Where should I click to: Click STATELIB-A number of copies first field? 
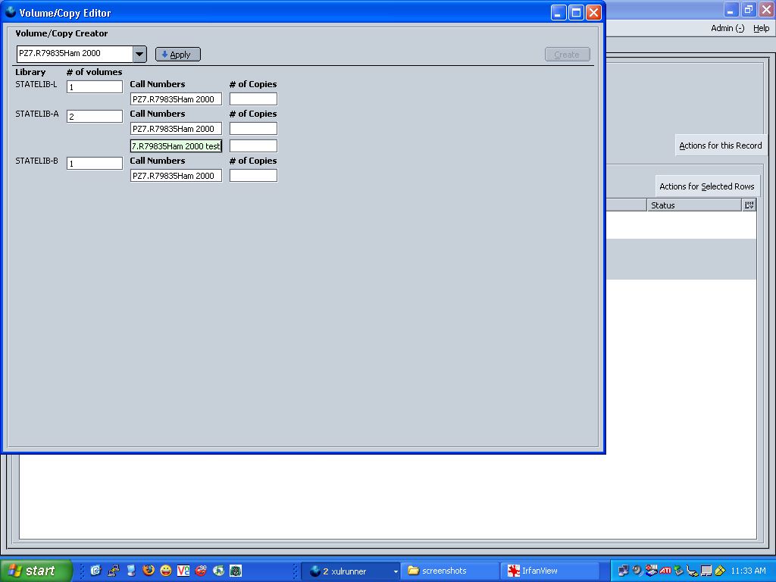coord(253,129)
